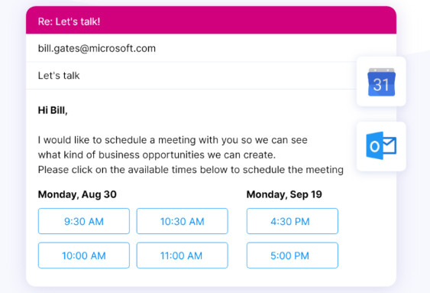Pick the 10:00 AM time slot

coord(84,256)
